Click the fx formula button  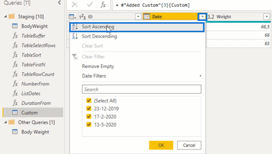(x=103, y=5)
